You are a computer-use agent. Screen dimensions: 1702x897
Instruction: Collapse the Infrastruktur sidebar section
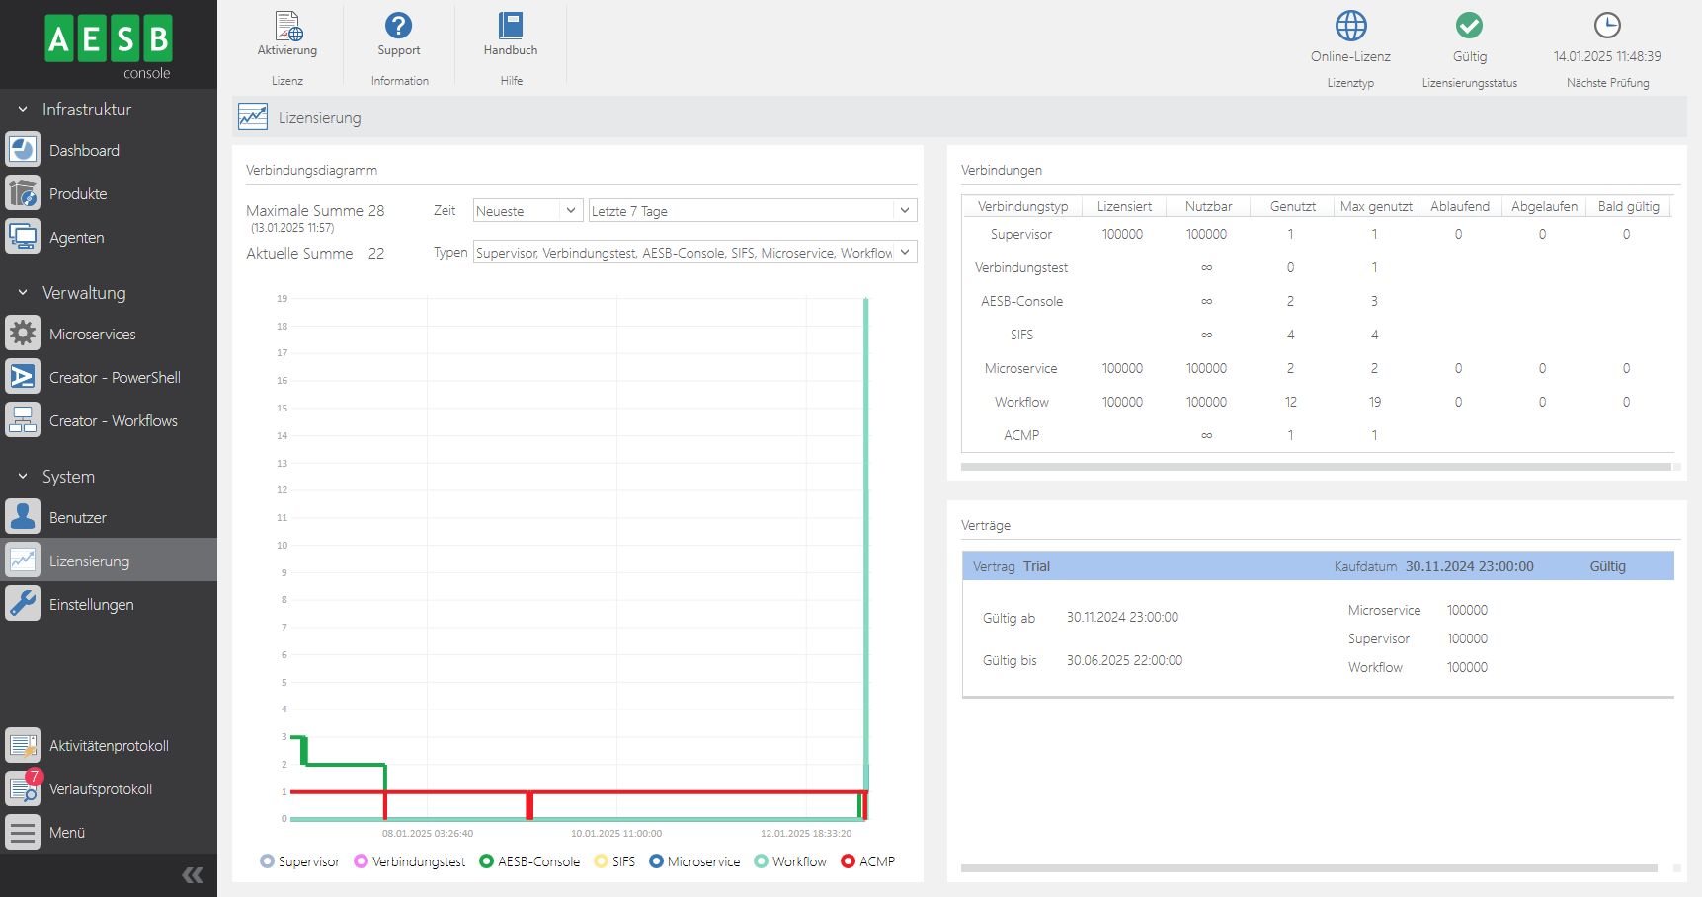click(23, 110)
